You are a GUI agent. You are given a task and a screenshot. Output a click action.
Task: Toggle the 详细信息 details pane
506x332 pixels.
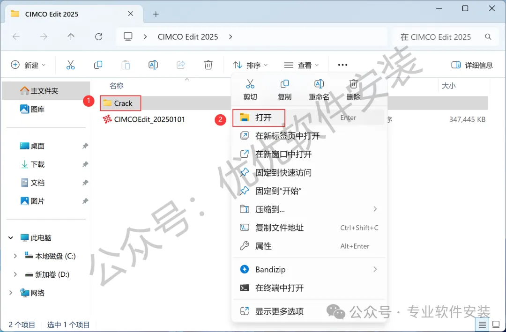pos(472,65)
